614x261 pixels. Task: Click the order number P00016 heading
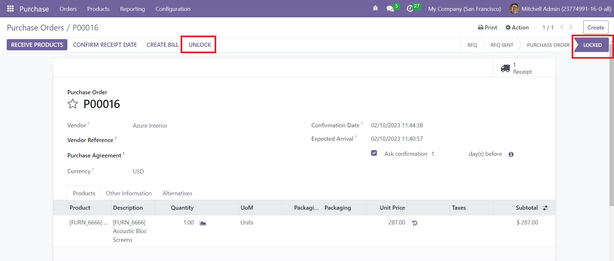(102, 104)
